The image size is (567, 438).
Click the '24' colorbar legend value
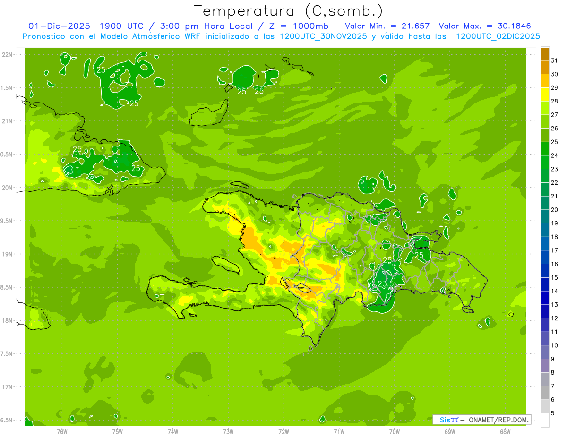pos(555,155)
